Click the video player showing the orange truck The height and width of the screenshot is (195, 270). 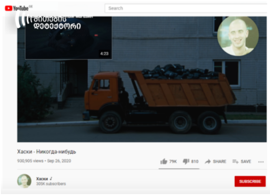pyautogui.click(x=142, y=79)
